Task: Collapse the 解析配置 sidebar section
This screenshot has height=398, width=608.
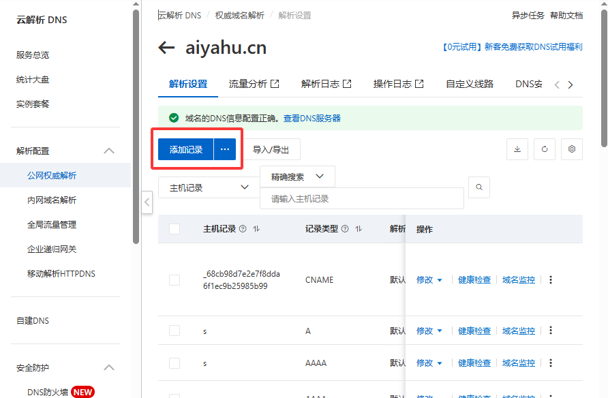Action: (x=108, y=151)
